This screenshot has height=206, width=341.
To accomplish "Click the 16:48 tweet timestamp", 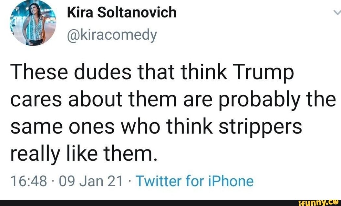I will pos(29,181).
